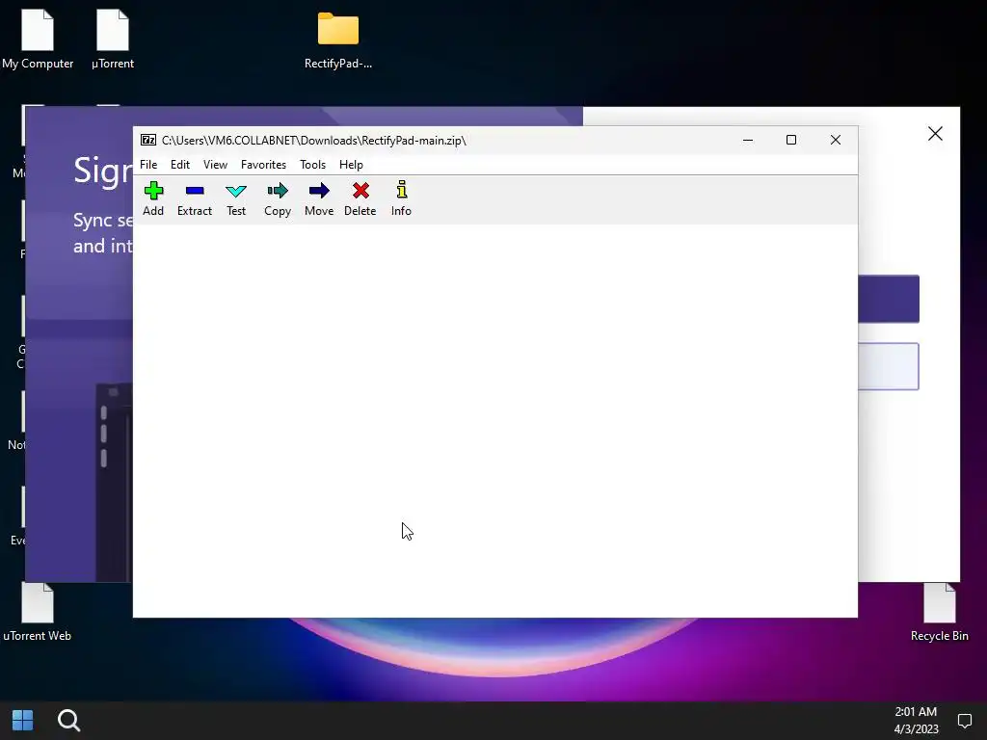Minimize the 7-Zip window
The width and height of the screenshot is (987, 740).
tap(748, 140)
